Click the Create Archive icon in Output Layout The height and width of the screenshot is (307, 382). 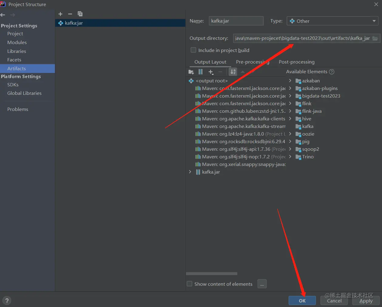(x=201, y=72)
